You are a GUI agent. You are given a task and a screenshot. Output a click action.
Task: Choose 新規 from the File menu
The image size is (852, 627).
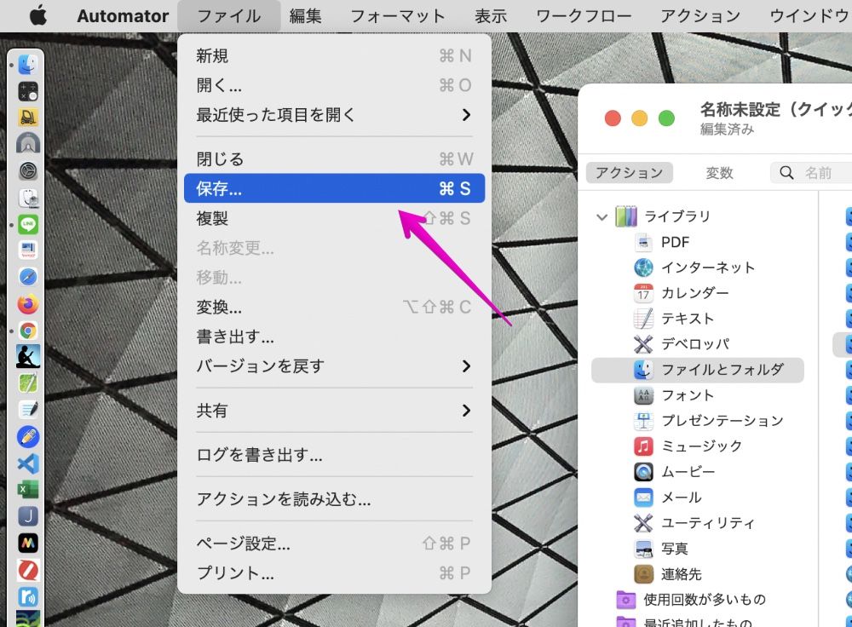(x=334, y=55)
